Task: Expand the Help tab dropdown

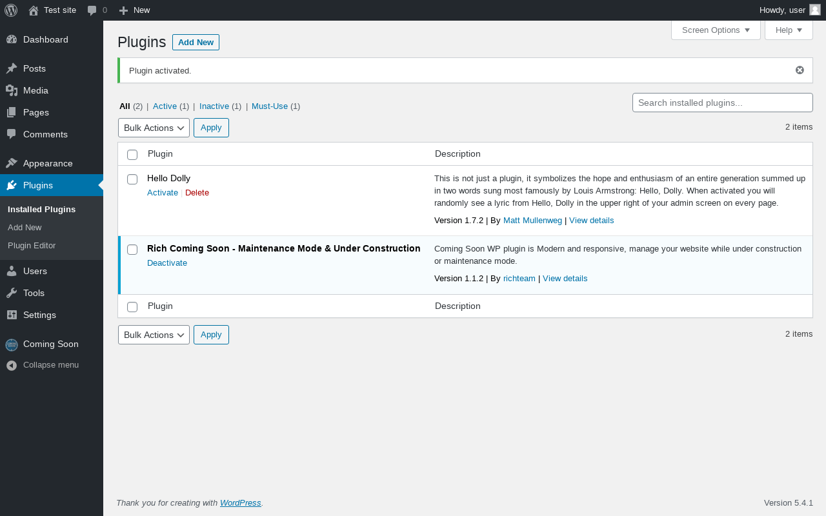Action: coord(789,30)
